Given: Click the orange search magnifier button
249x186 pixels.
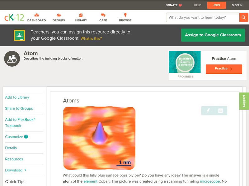Looking at the screenshot, I should click(243, 17).
